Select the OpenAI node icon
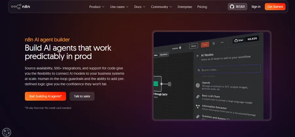The width and height of the screenshot is (295, 137). [x=198, y=86]
